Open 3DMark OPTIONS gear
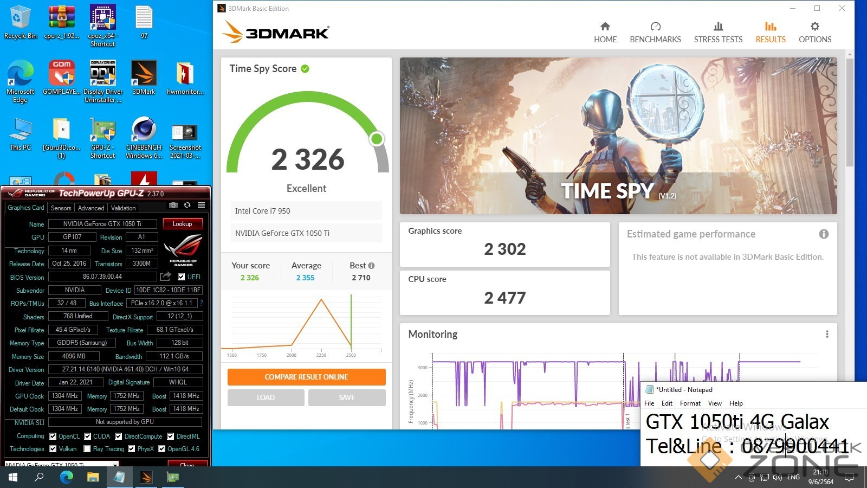Screen dimensions: 867x488 815,33
